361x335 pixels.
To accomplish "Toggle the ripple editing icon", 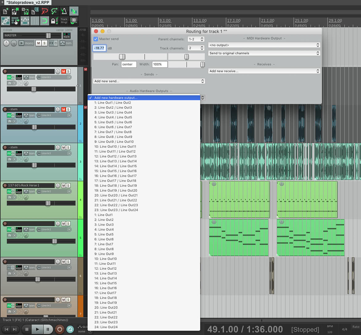I will coord(15,21).
